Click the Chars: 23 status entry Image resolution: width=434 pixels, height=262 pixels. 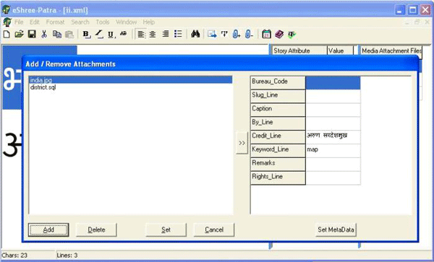click(14, 255)
